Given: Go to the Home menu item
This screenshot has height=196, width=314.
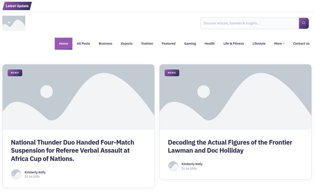Looking at the screenshot, I should click(64, 44).
